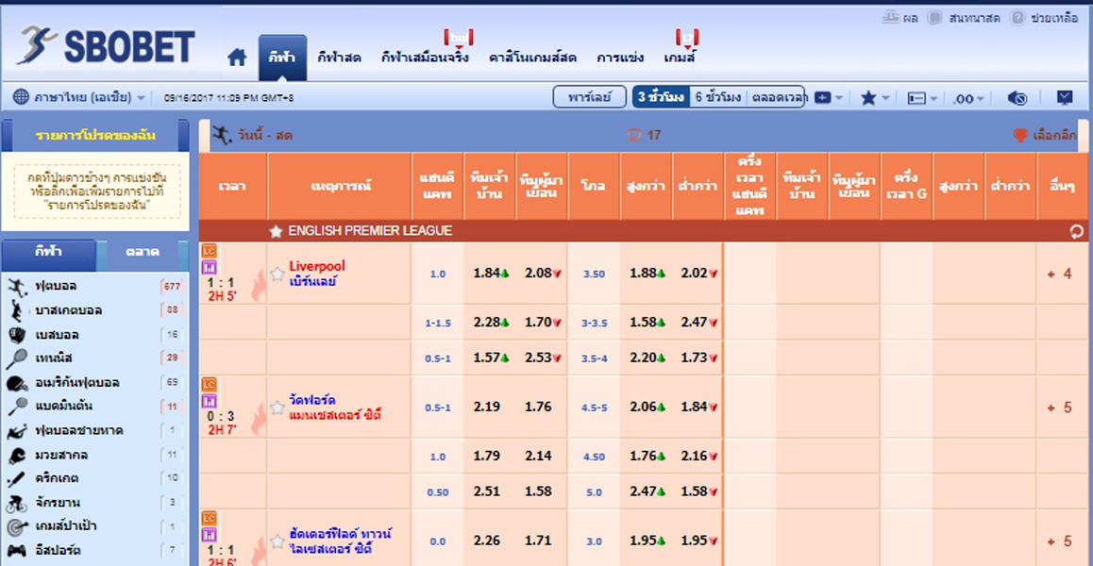This screenshot has height=566, width=1093.
Task: Open the beach football icon in sidebar
Action: coord(17,431)
